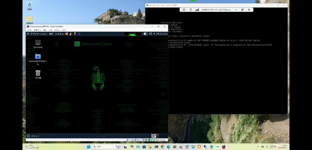Click Right Control host key indicator

[x=160, y=140]
